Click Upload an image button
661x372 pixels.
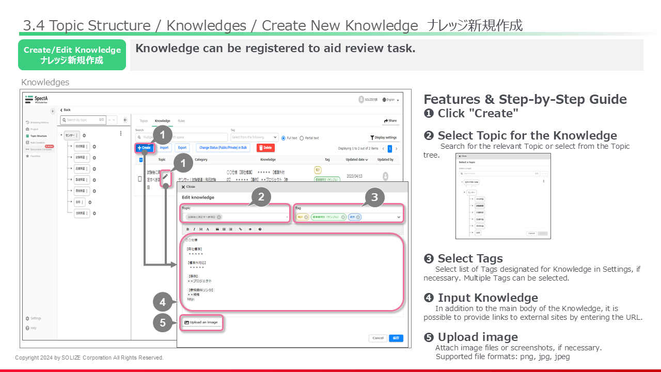[201, 322]
